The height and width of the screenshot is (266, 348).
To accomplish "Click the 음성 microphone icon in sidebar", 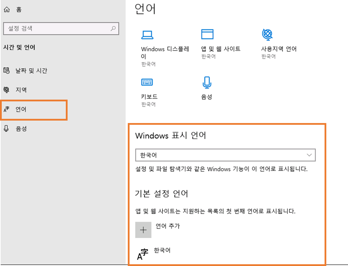I will [6, 129].
